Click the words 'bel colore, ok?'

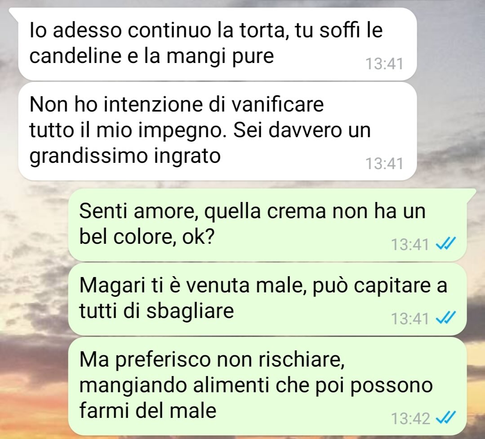coord(147,237)
